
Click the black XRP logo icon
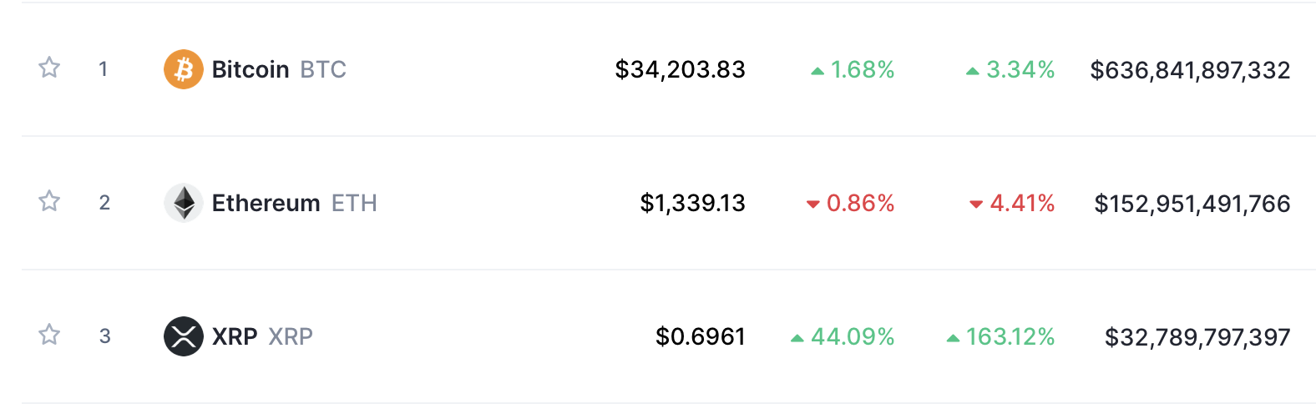pyautogui.click(x=184, y=336)
